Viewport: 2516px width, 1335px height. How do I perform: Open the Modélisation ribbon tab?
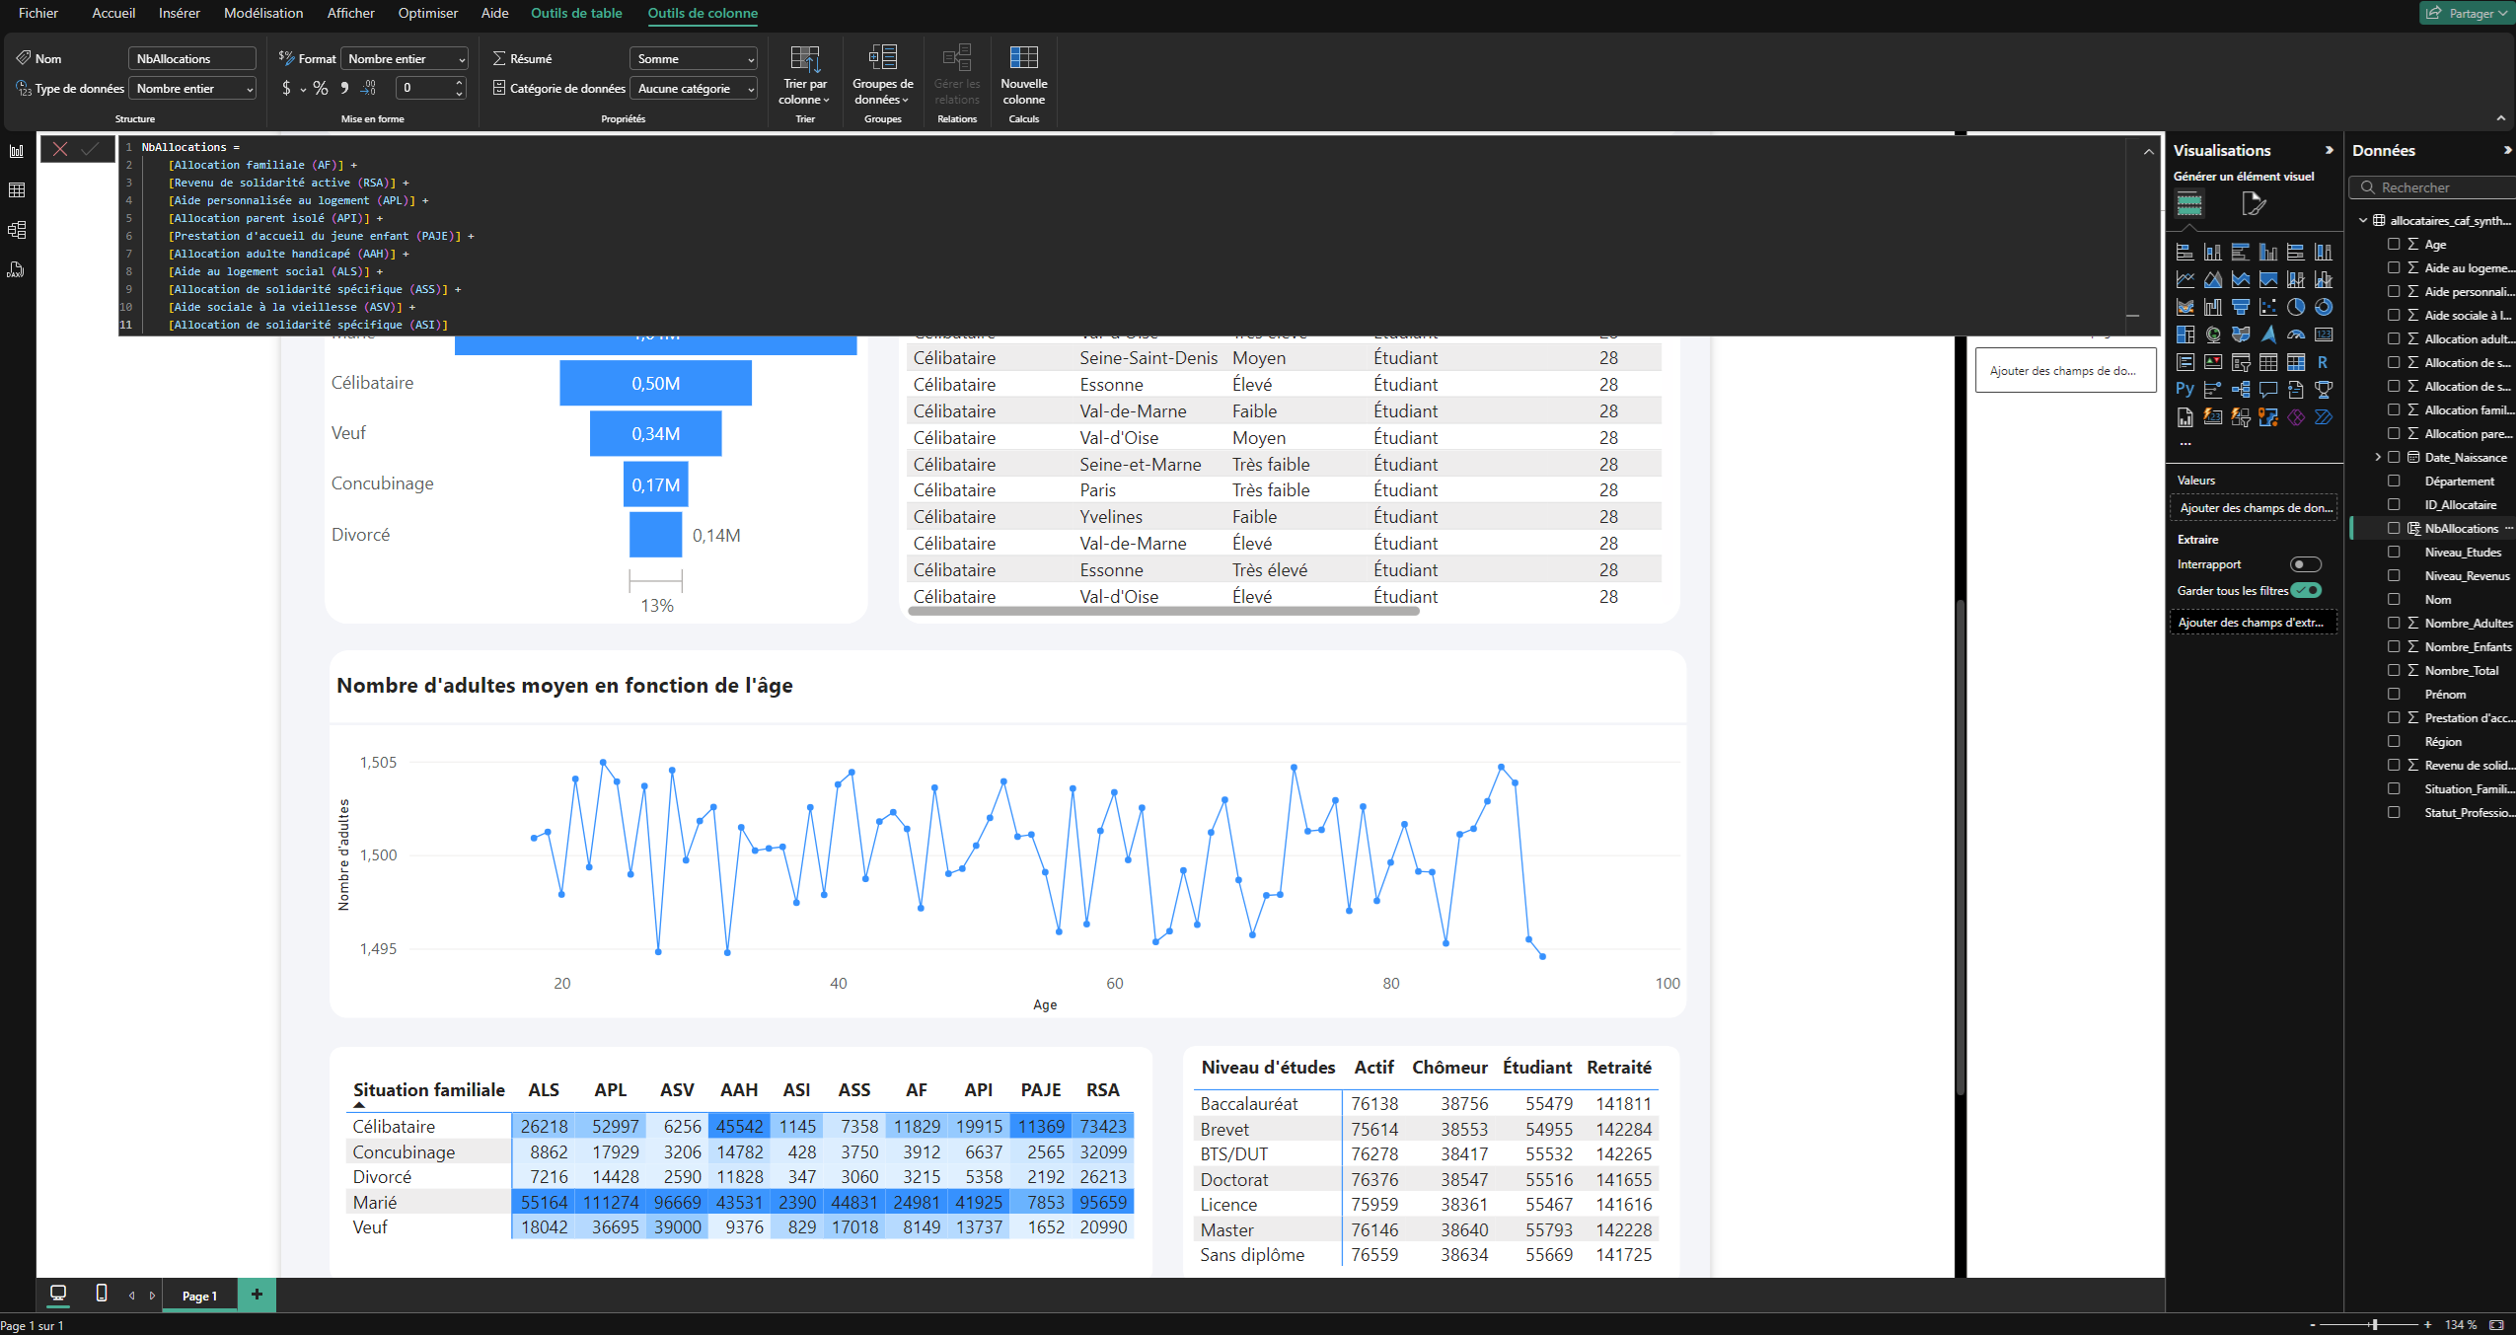[263, 13]
